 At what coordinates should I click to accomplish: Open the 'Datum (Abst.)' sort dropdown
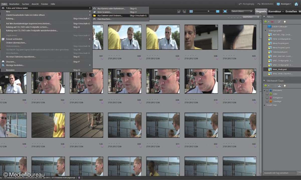242,11
